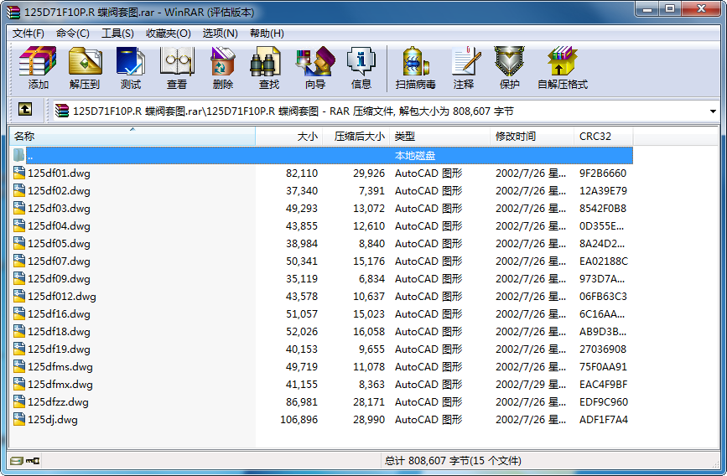
Task: Click the 本地磁盘 type cell
Action: [x=415, y=155]
